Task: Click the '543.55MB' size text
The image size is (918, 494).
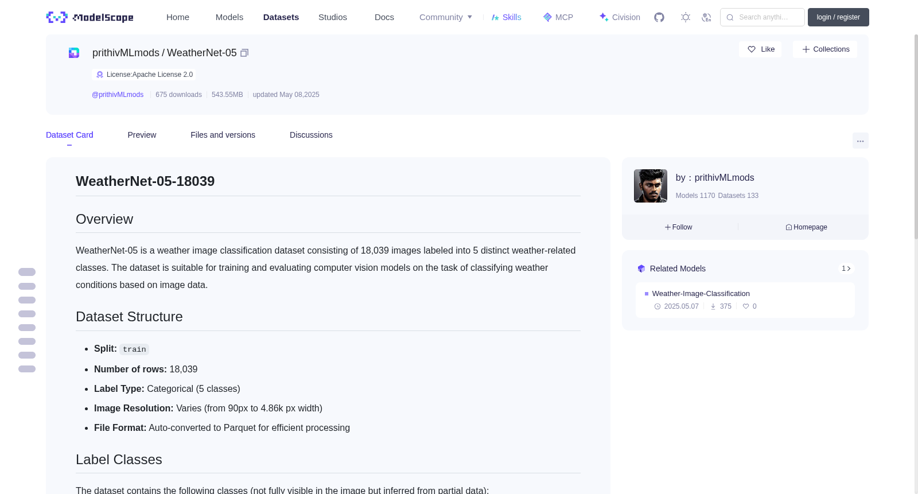Action: pyautogui.click(x=227, y=95)
